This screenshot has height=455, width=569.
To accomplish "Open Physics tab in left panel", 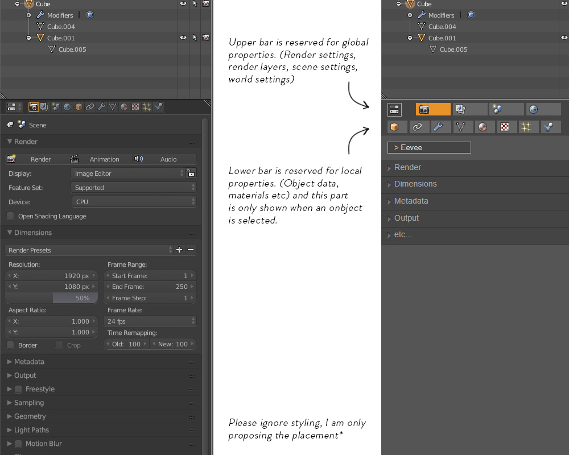I will 158,107.
